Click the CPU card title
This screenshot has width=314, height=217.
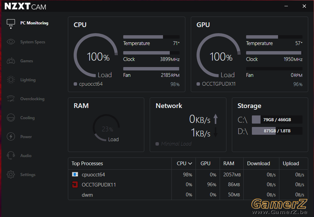[80, 25]
